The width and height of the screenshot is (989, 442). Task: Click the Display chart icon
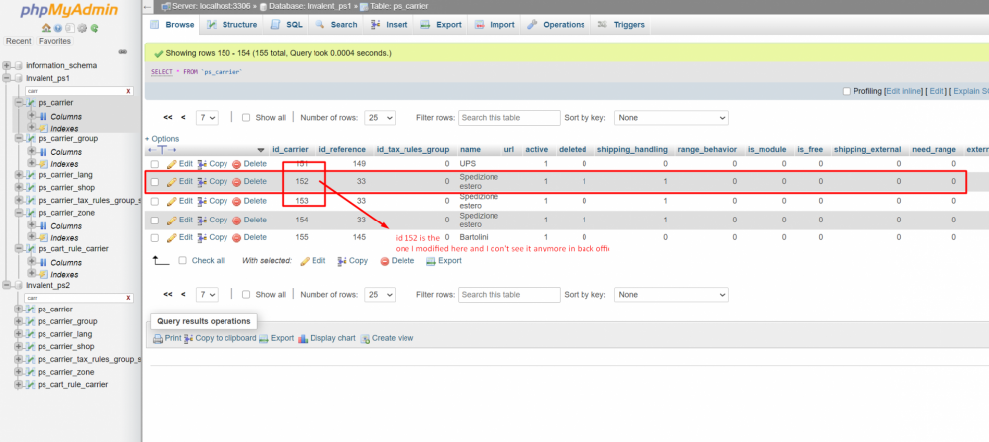(x=303, y=338)
